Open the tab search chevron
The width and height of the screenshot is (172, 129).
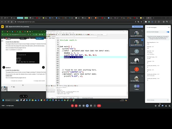(x=2, y=18)
